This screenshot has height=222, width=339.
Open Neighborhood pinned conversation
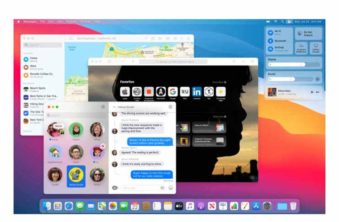55,154
